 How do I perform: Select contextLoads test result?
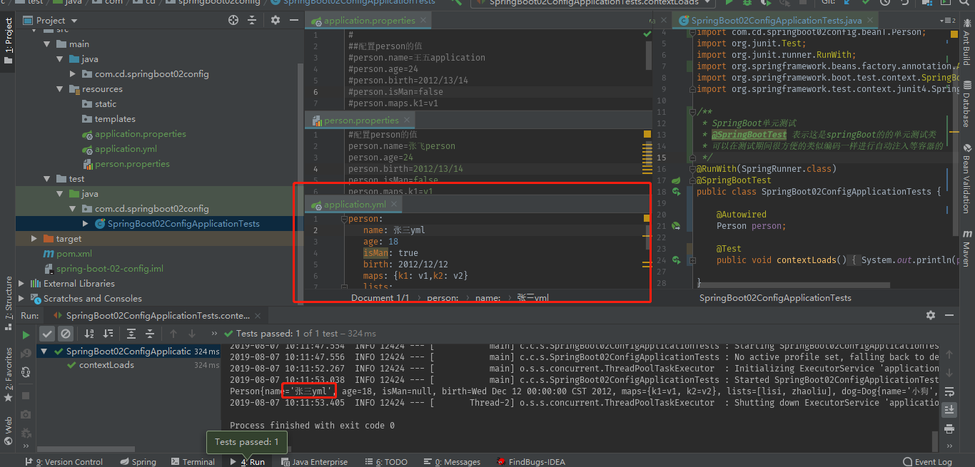coord(106,365)
